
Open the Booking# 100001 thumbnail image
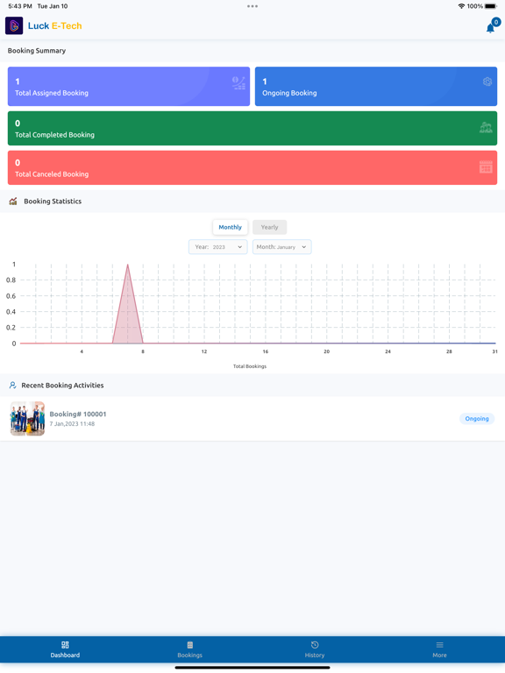[27, 419]
